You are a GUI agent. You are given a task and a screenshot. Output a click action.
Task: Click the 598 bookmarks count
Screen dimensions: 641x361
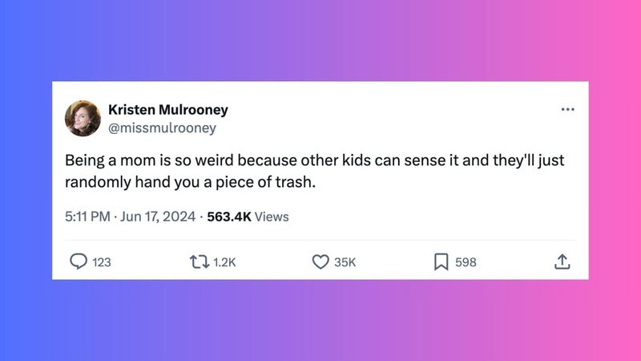coord(466,262)
